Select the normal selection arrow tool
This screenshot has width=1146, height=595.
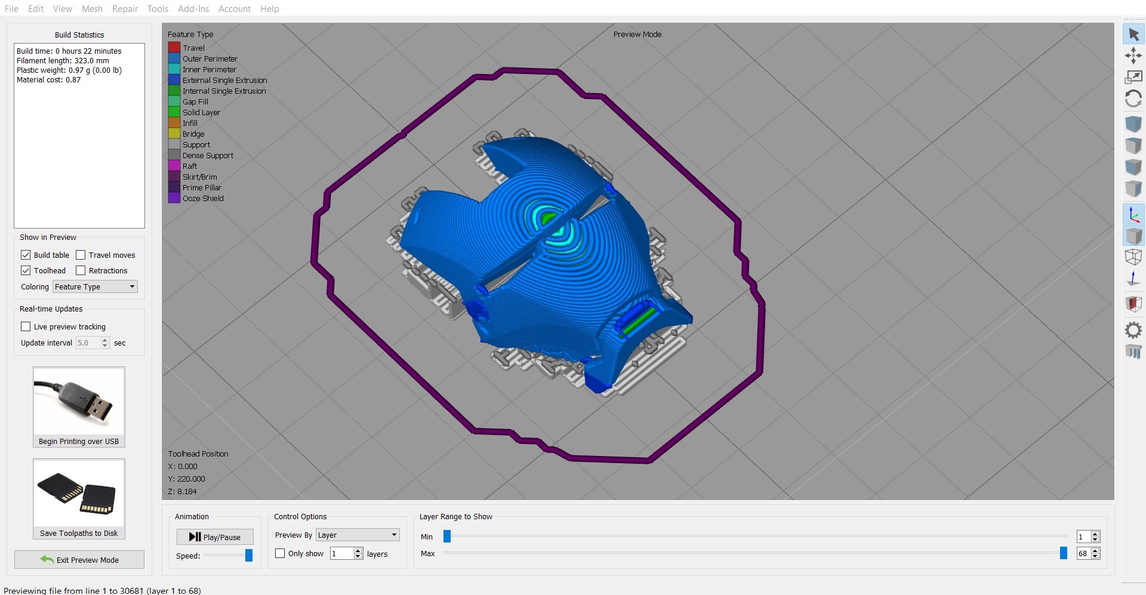[x=1133, y=35]
